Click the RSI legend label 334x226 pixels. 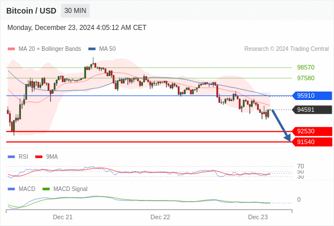pyautogui.click(x=23, y=157)
